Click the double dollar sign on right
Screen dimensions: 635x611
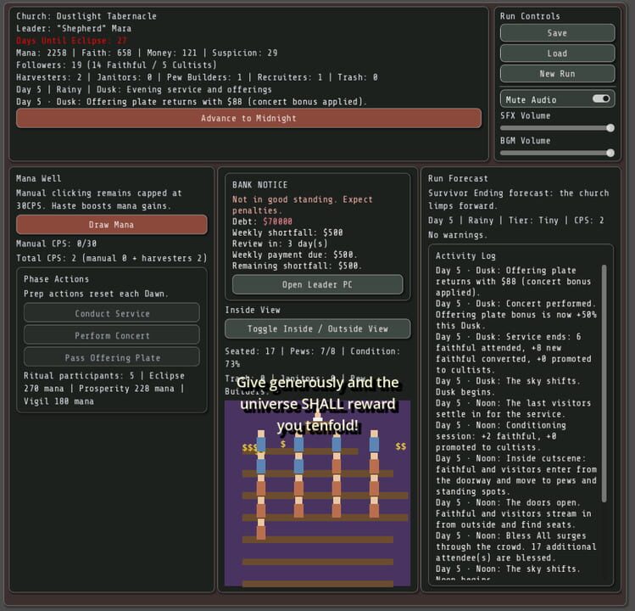(400, 446)
